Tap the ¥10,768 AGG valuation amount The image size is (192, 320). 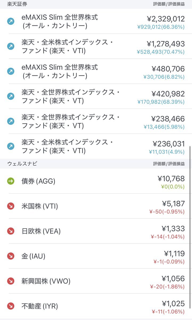coord(171,178)
